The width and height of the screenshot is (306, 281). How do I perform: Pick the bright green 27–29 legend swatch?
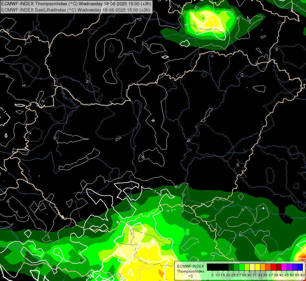click(241, 267)
